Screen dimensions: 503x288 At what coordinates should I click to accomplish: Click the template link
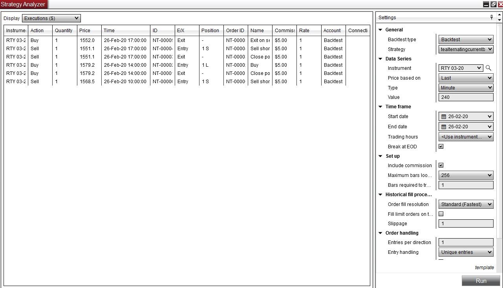coord(484,267)
